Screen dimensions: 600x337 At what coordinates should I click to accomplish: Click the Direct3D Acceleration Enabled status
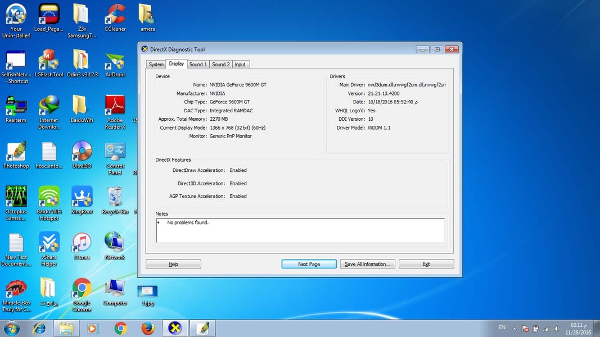tap(238, 184)
